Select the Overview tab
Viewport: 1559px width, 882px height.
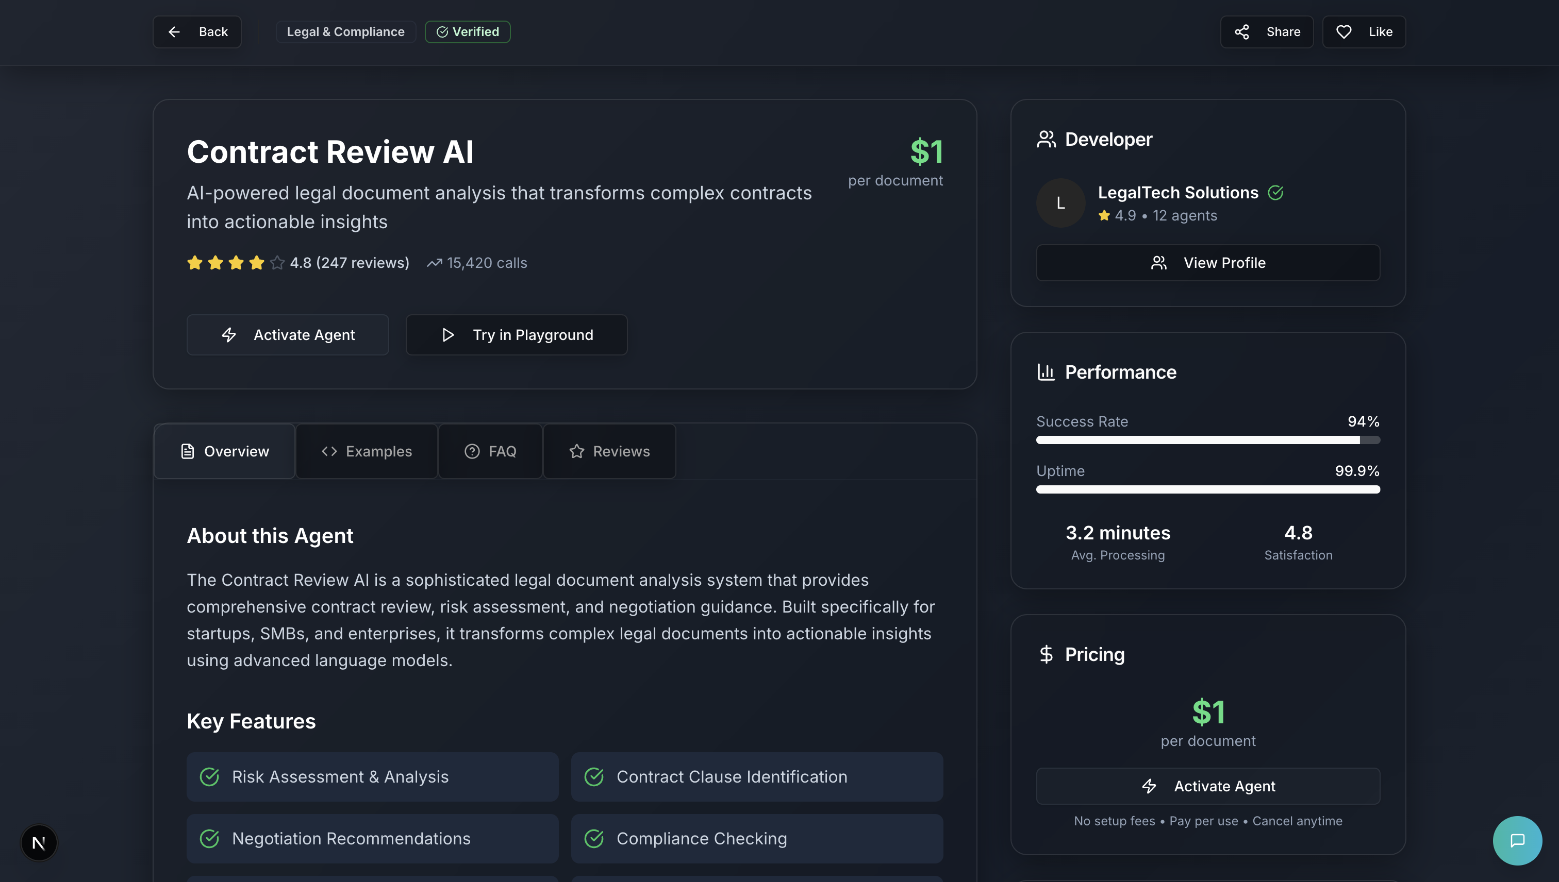point(224,451)
